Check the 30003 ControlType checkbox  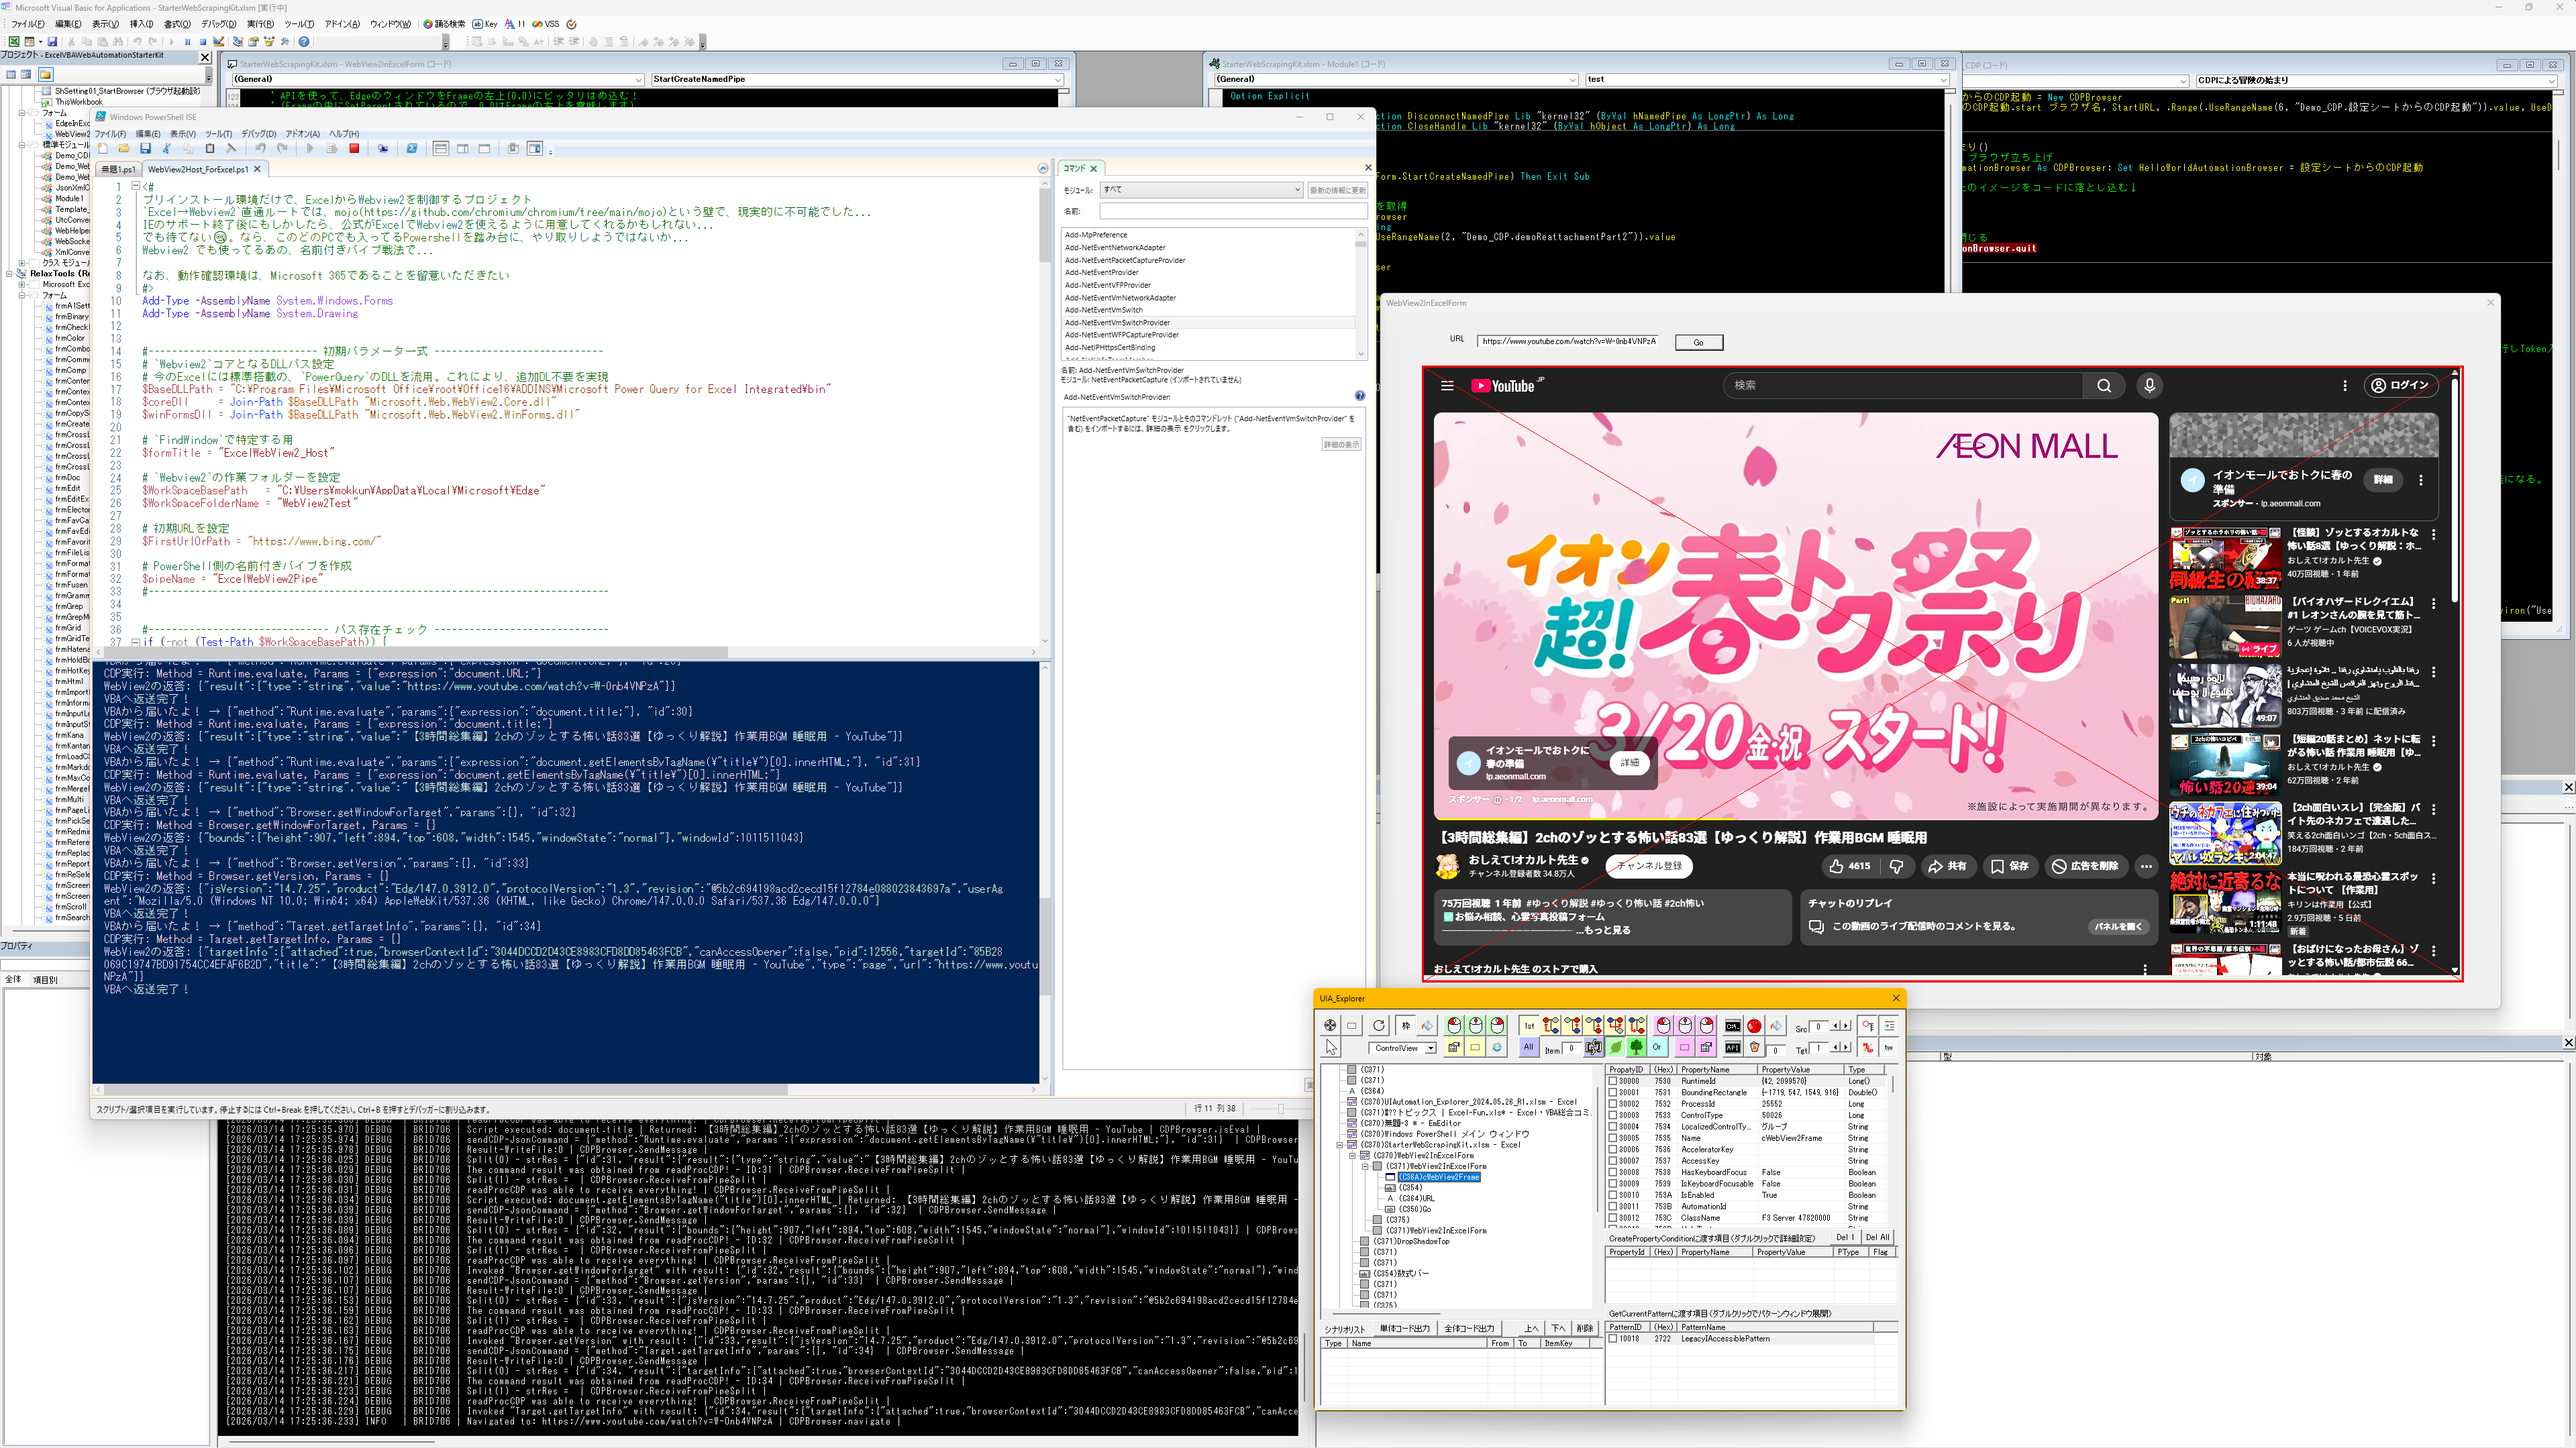pyautogui.click(x=1612, y=1115)
